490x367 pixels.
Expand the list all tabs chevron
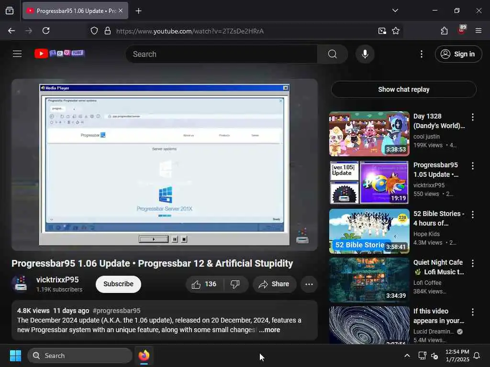click(x=395, y=11)
